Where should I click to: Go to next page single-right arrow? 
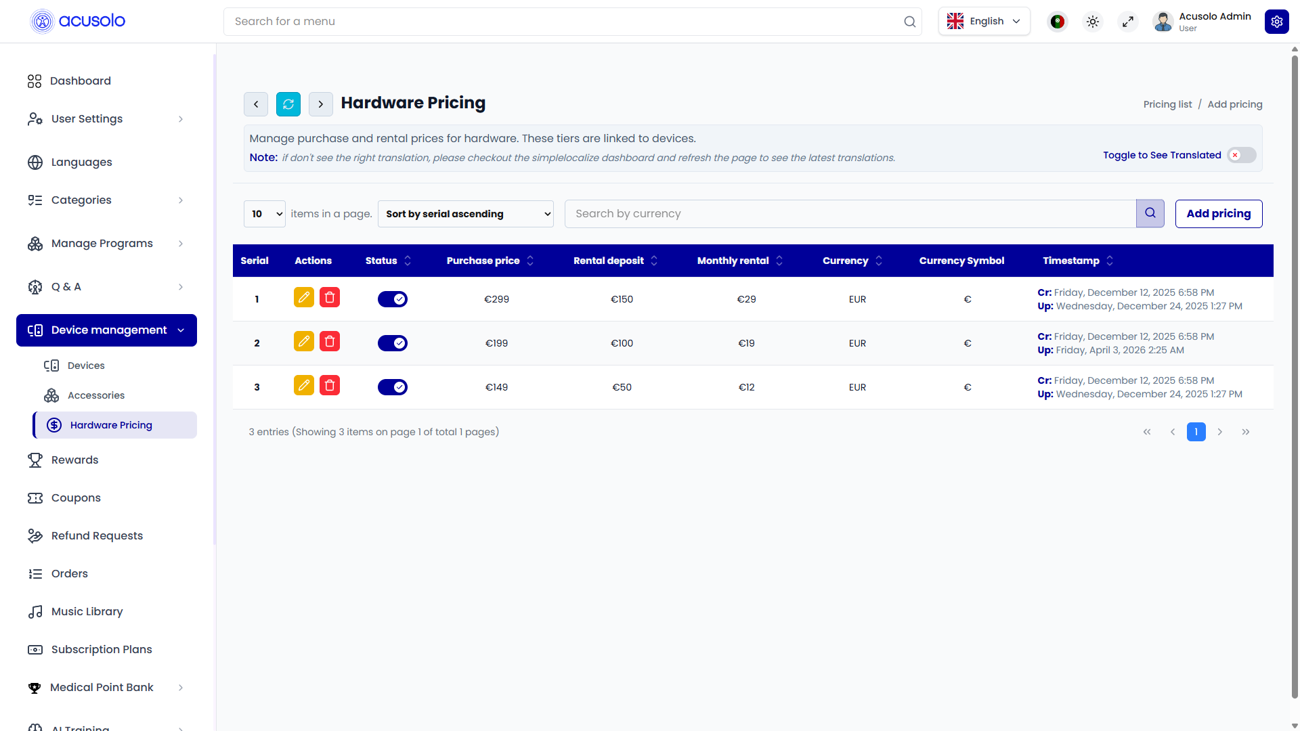[1220, 432]
